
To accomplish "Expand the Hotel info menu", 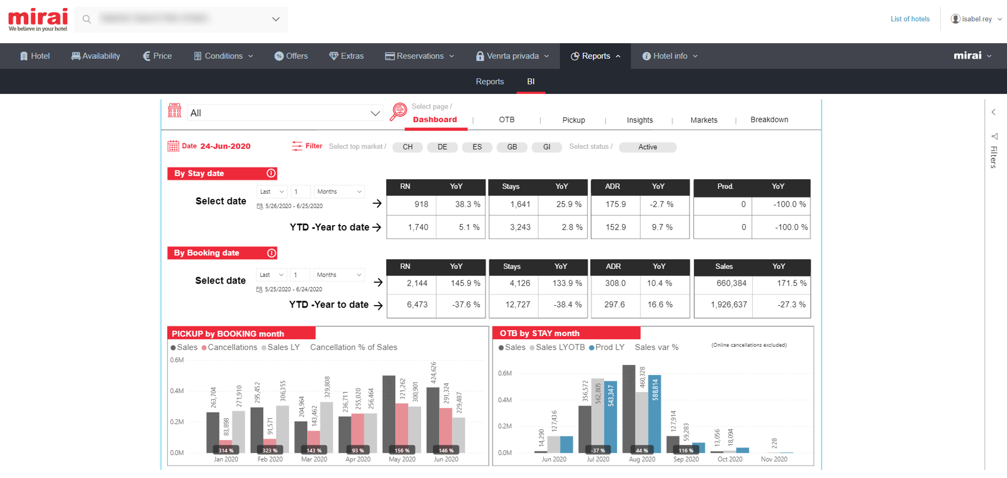I will tap(670, 56).
